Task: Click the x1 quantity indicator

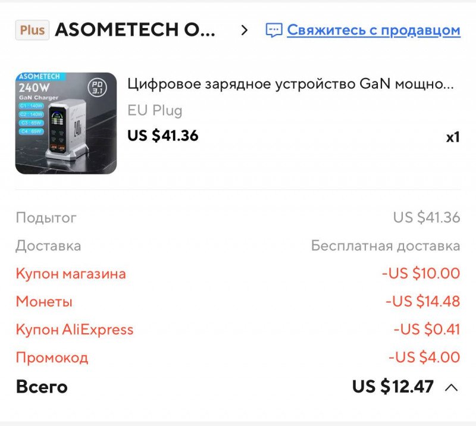Action: pos(453,137)
